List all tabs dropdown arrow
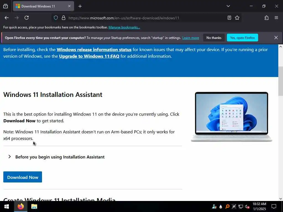This screenshot has width=283, height=212. pos(228,6)
